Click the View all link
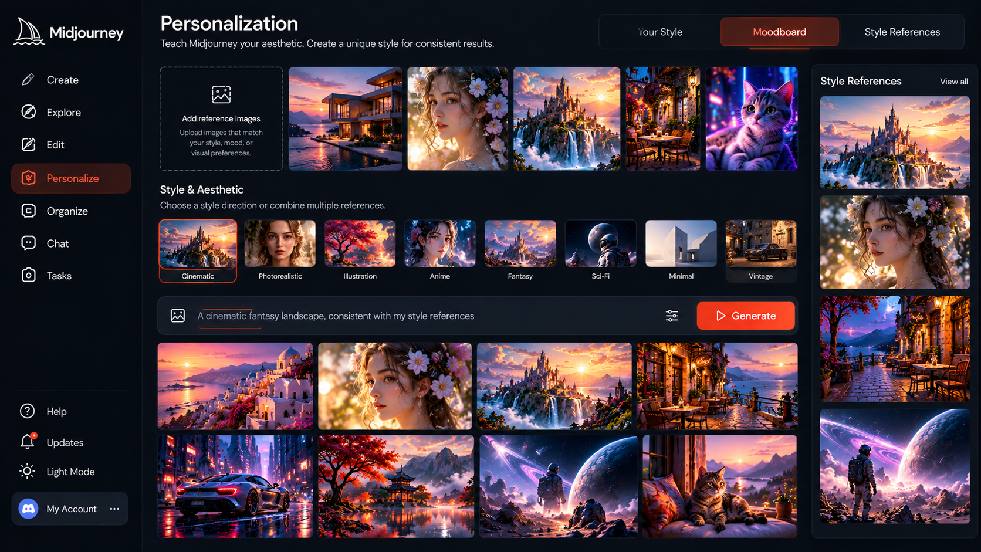This screenshot has height=552, width=981. click(954, 82)
